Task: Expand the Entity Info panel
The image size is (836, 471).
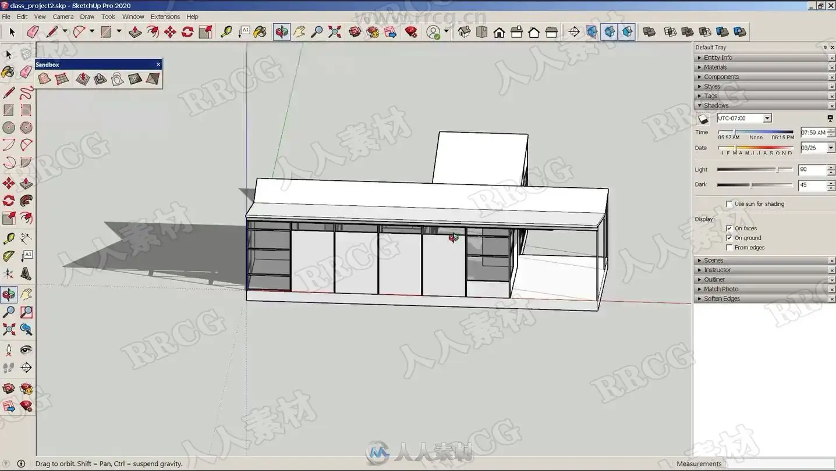Action: 764,58
